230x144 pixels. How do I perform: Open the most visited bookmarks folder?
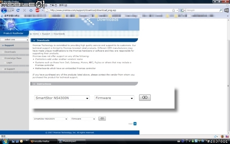[10, 15]
